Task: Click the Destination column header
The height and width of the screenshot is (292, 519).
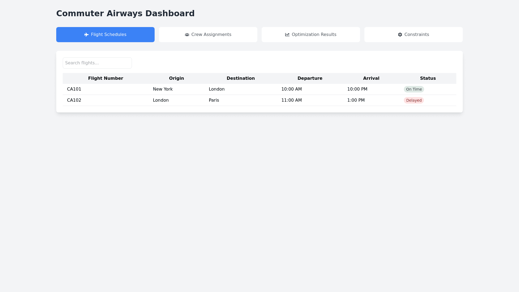Action: click(x=241, y=78)
